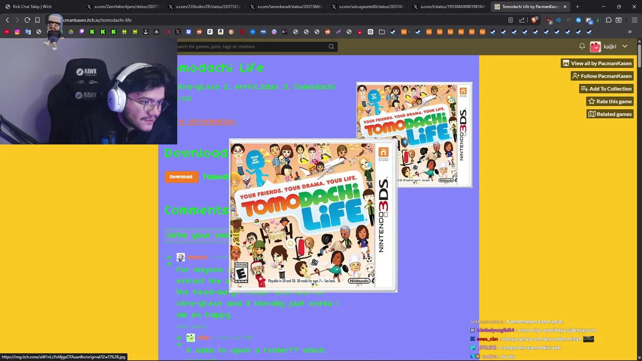Click the itch.io search magnifier icon

331,47
